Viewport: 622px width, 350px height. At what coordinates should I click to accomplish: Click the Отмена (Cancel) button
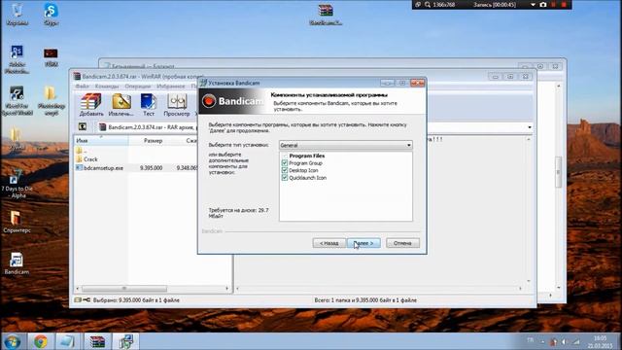point(402,243)
